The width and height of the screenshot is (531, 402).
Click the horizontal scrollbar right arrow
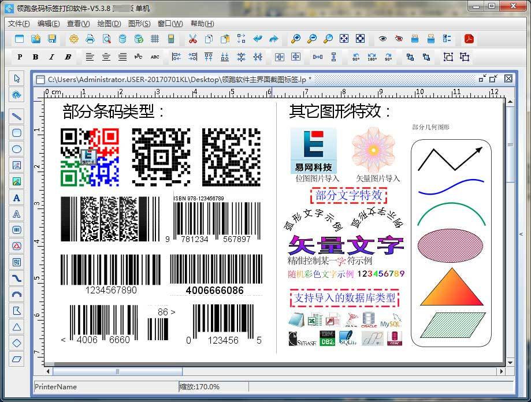[x=502, y=371]
